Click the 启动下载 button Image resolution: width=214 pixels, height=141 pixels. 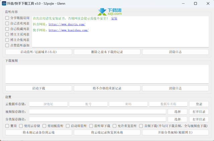pos(39,88)
